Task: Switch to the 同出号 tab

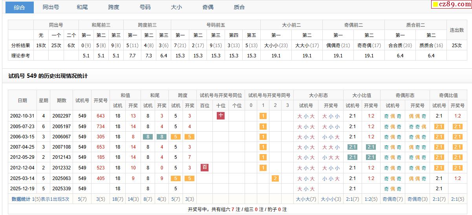Action: [51, 7]
